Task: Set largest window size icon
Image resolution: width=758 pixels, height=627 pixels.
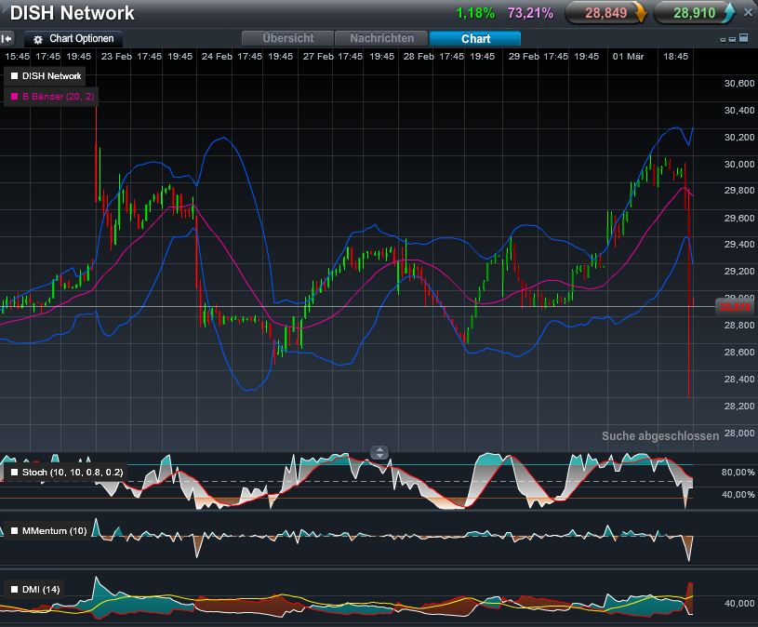Action: [744, 38]
